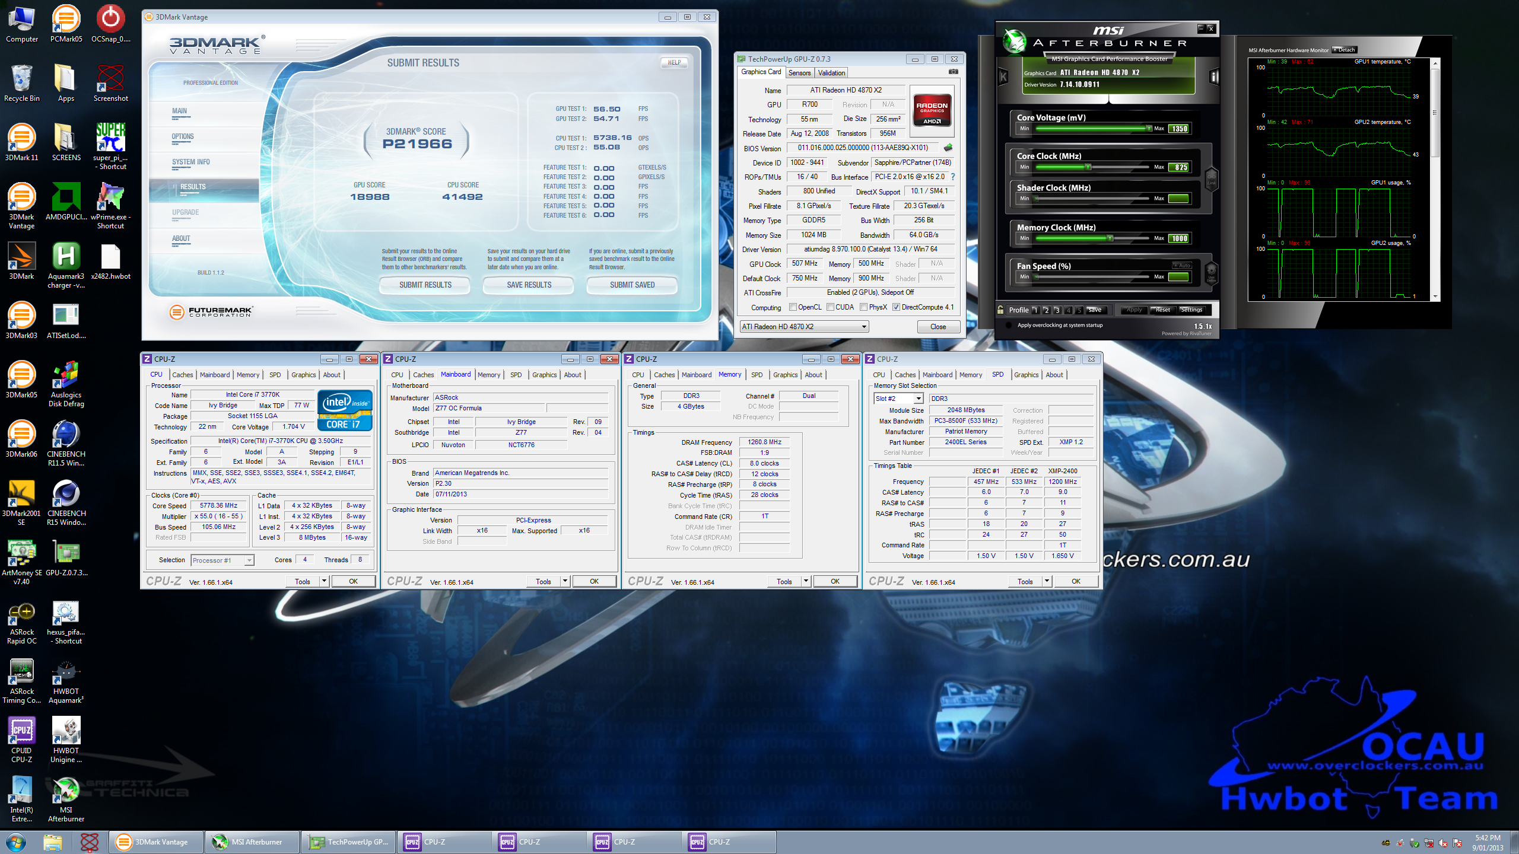Open Afterburner information i side button
This screenshot has height=854, width=1519.
(x=1214, y=76)
